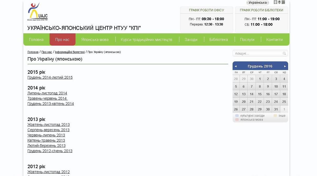Click the пошук search input field
This screenshot has height=176, width=317.
click(257, 54)
